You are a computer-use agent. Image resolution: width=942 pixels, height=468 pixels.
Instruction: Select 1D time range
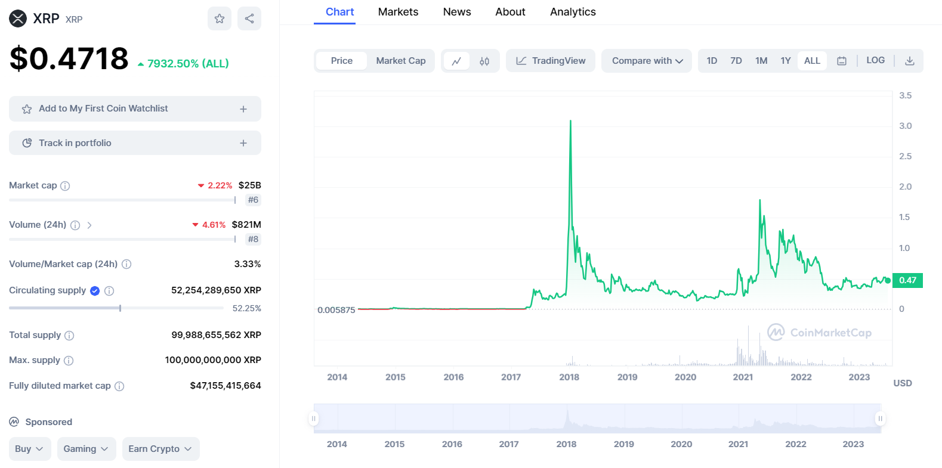tap(712, 61)
